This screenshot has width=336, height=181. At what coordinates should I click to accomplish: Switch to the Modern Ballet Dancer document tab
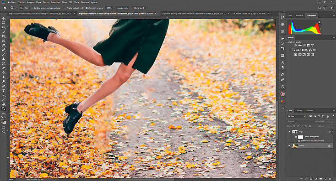[x=41, y=13]
